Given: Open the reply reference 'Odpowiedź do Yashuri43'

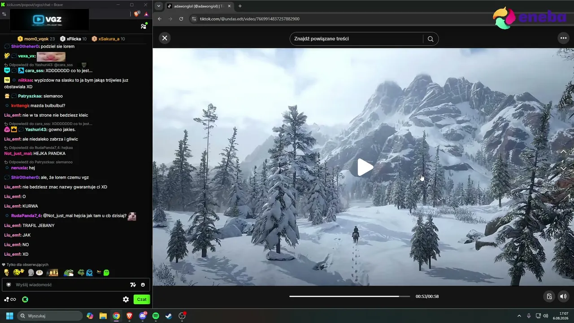Looking at the screenshot, I should (x=38, y=65).
